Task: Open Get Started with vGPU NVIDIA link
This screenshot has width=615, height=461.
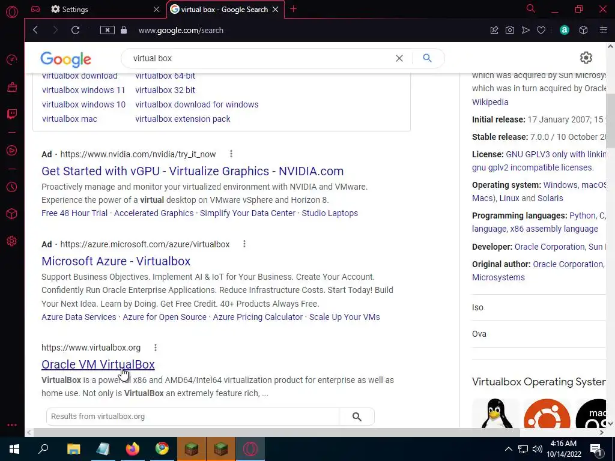Action: (193, 171)
